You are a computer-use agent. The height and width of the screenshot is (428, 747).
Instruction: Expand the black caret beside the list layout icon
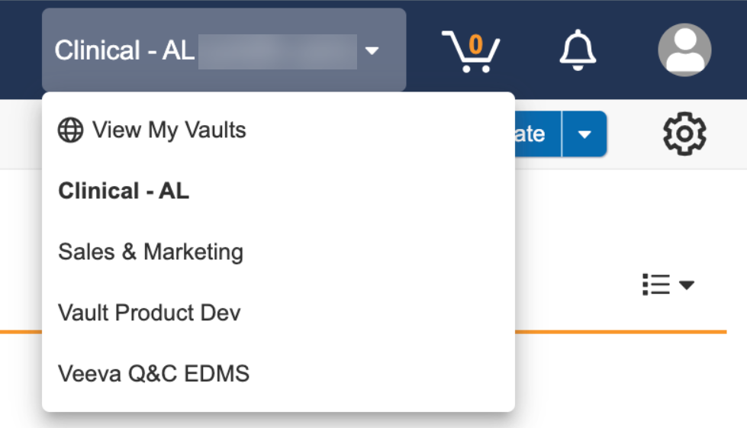687,285
